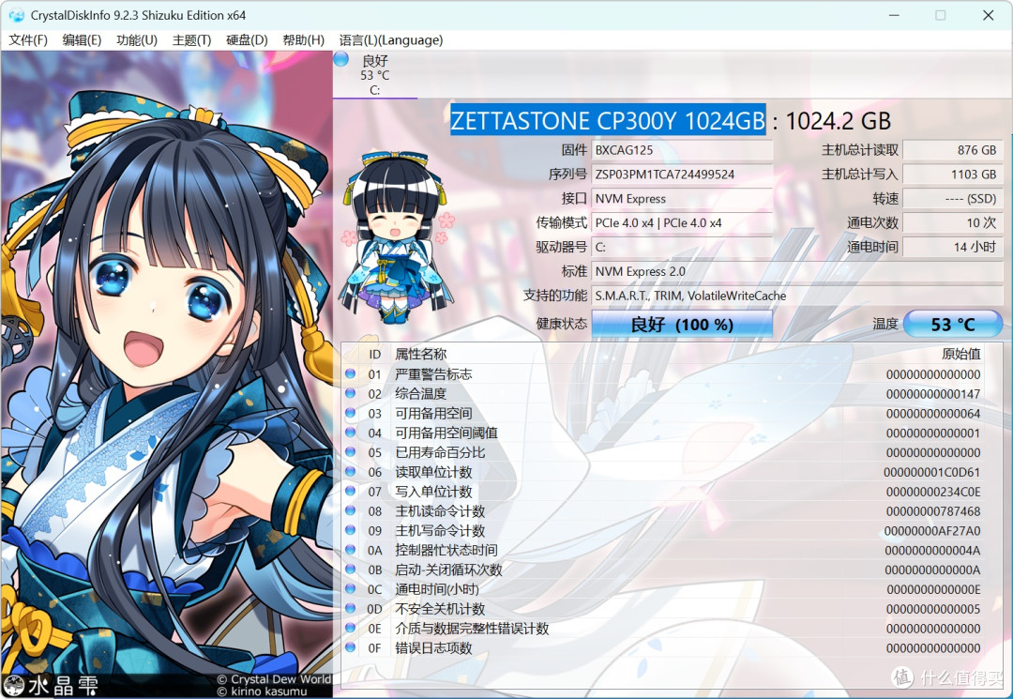Click the status orb of row 0B 启动-关闭循环次数

point(351,570)
